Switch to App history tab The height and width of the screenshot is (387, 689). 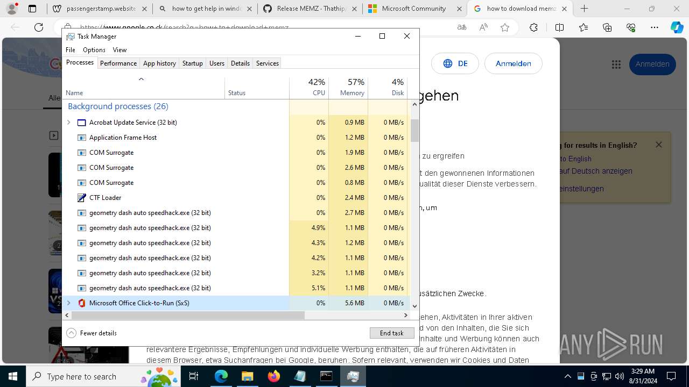159,63
